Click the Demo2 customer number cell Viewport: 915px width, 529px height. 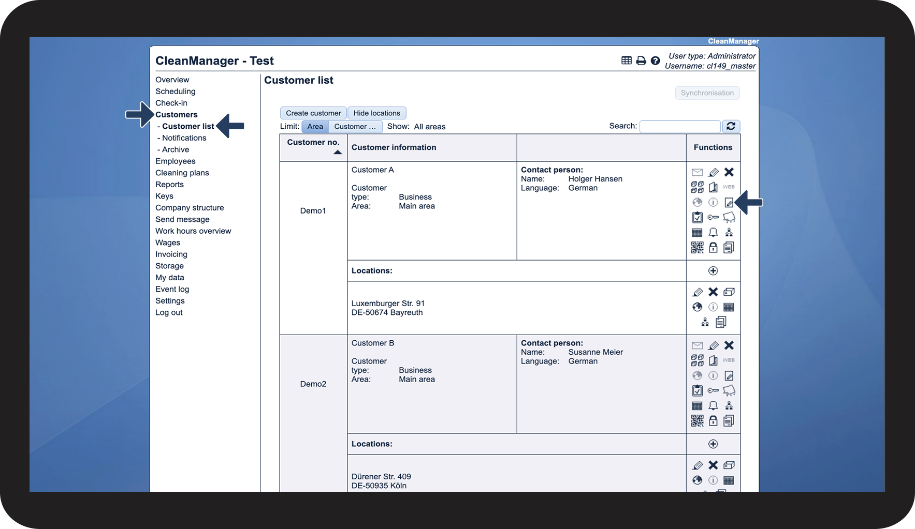(313, 384)
